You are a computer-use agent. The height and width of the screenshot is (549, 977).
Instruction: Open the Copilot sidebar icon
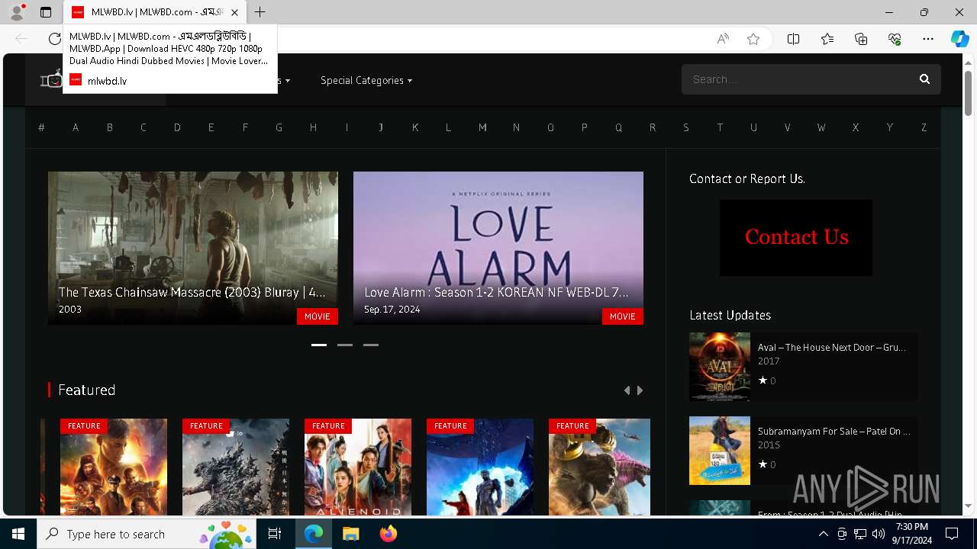[959, 39]
